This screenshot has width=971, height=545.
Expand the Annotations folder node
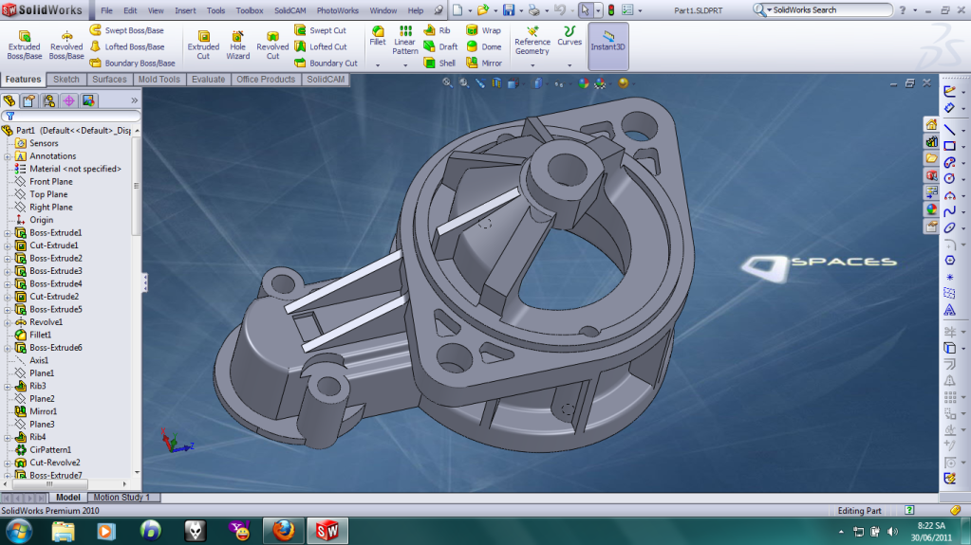[8, 156]
